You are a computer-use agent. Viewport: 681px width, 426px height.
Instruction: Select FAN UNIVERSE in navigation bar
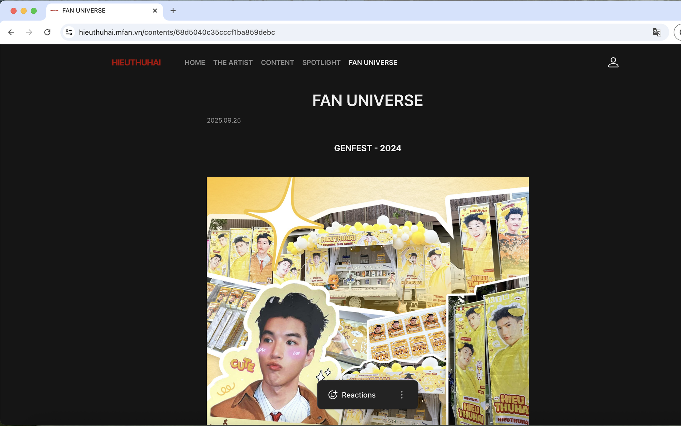click(x=373, y=63)
